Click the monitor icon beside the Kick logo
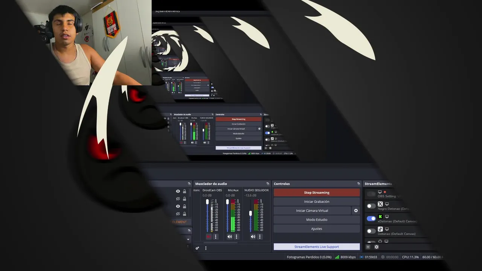Screen dimensions: 482x271 (x=387, y=216)
